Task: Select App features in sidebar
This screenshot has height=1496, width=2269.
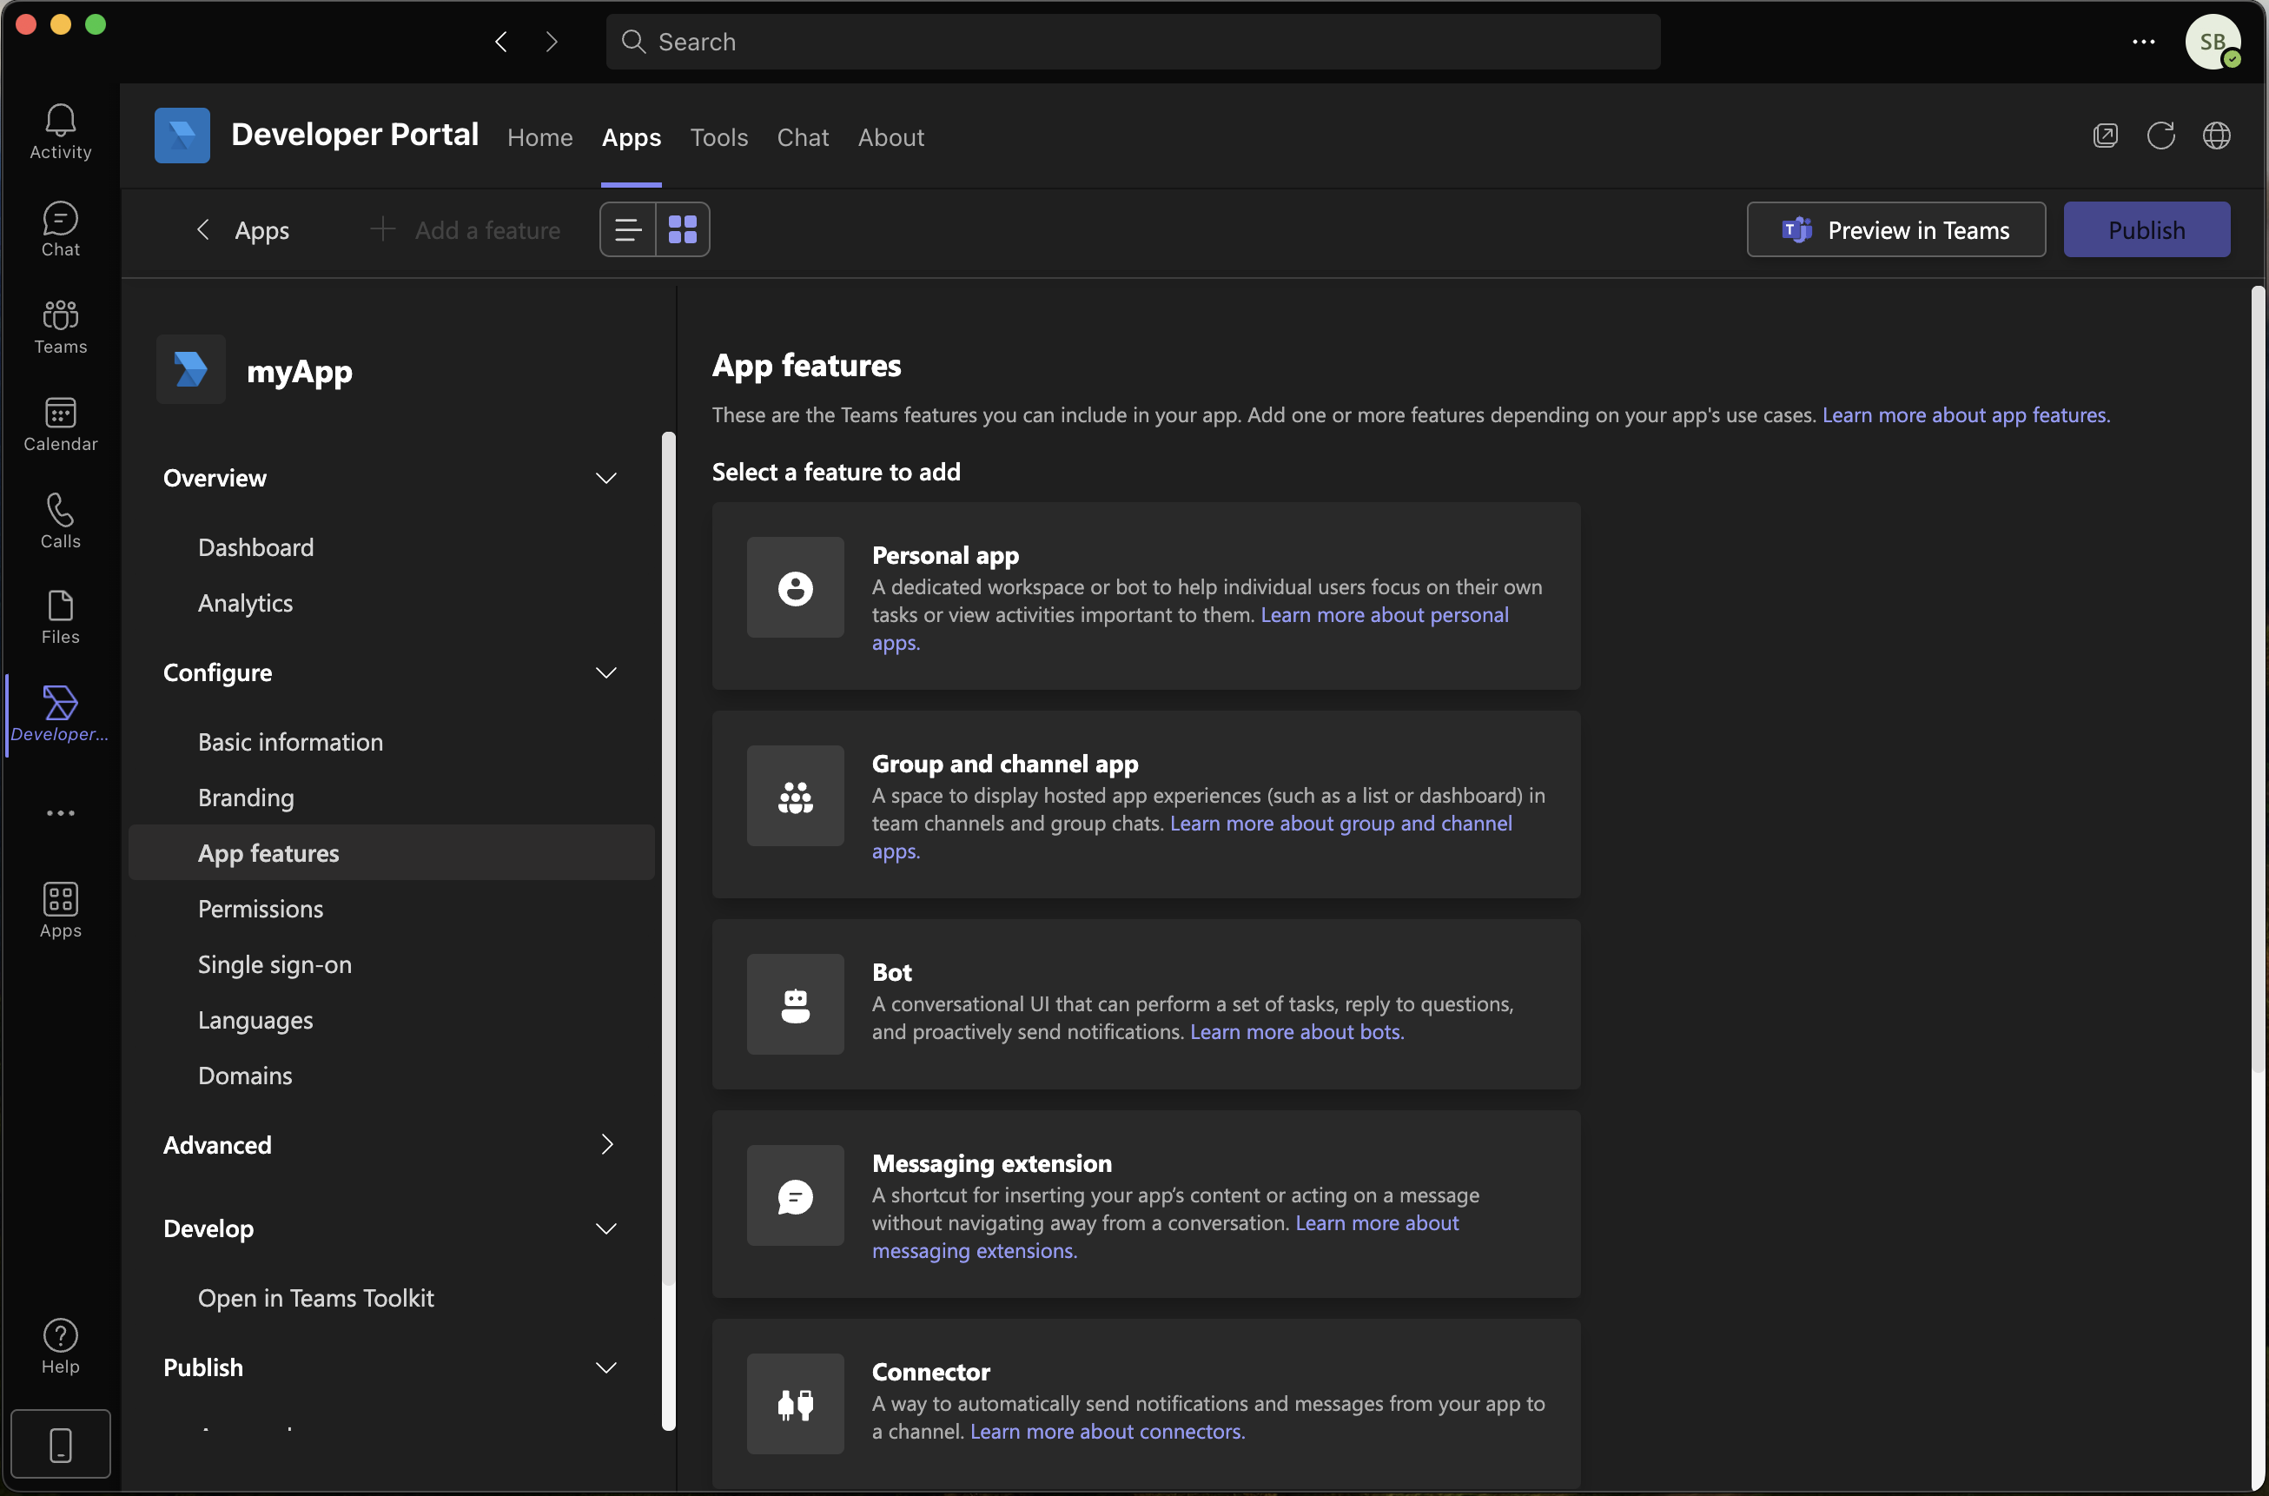Action: tap(391, 853)
